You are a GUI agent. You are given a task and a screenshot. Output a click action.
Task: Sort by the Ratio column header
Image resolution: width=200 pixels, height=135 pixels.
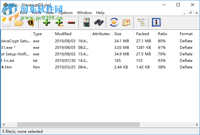(167, 34)
